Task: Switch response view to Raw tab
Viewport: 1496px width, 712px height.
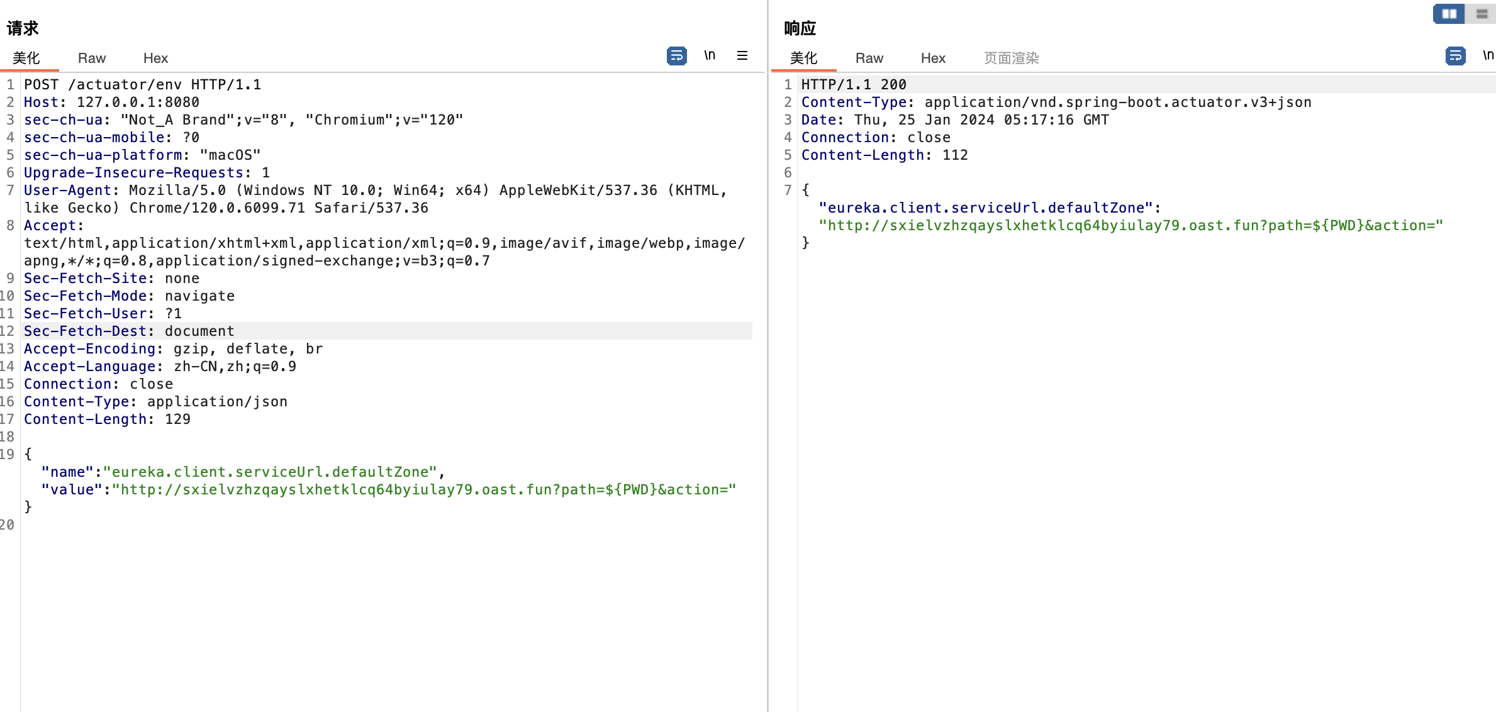Action: [869, 58]
